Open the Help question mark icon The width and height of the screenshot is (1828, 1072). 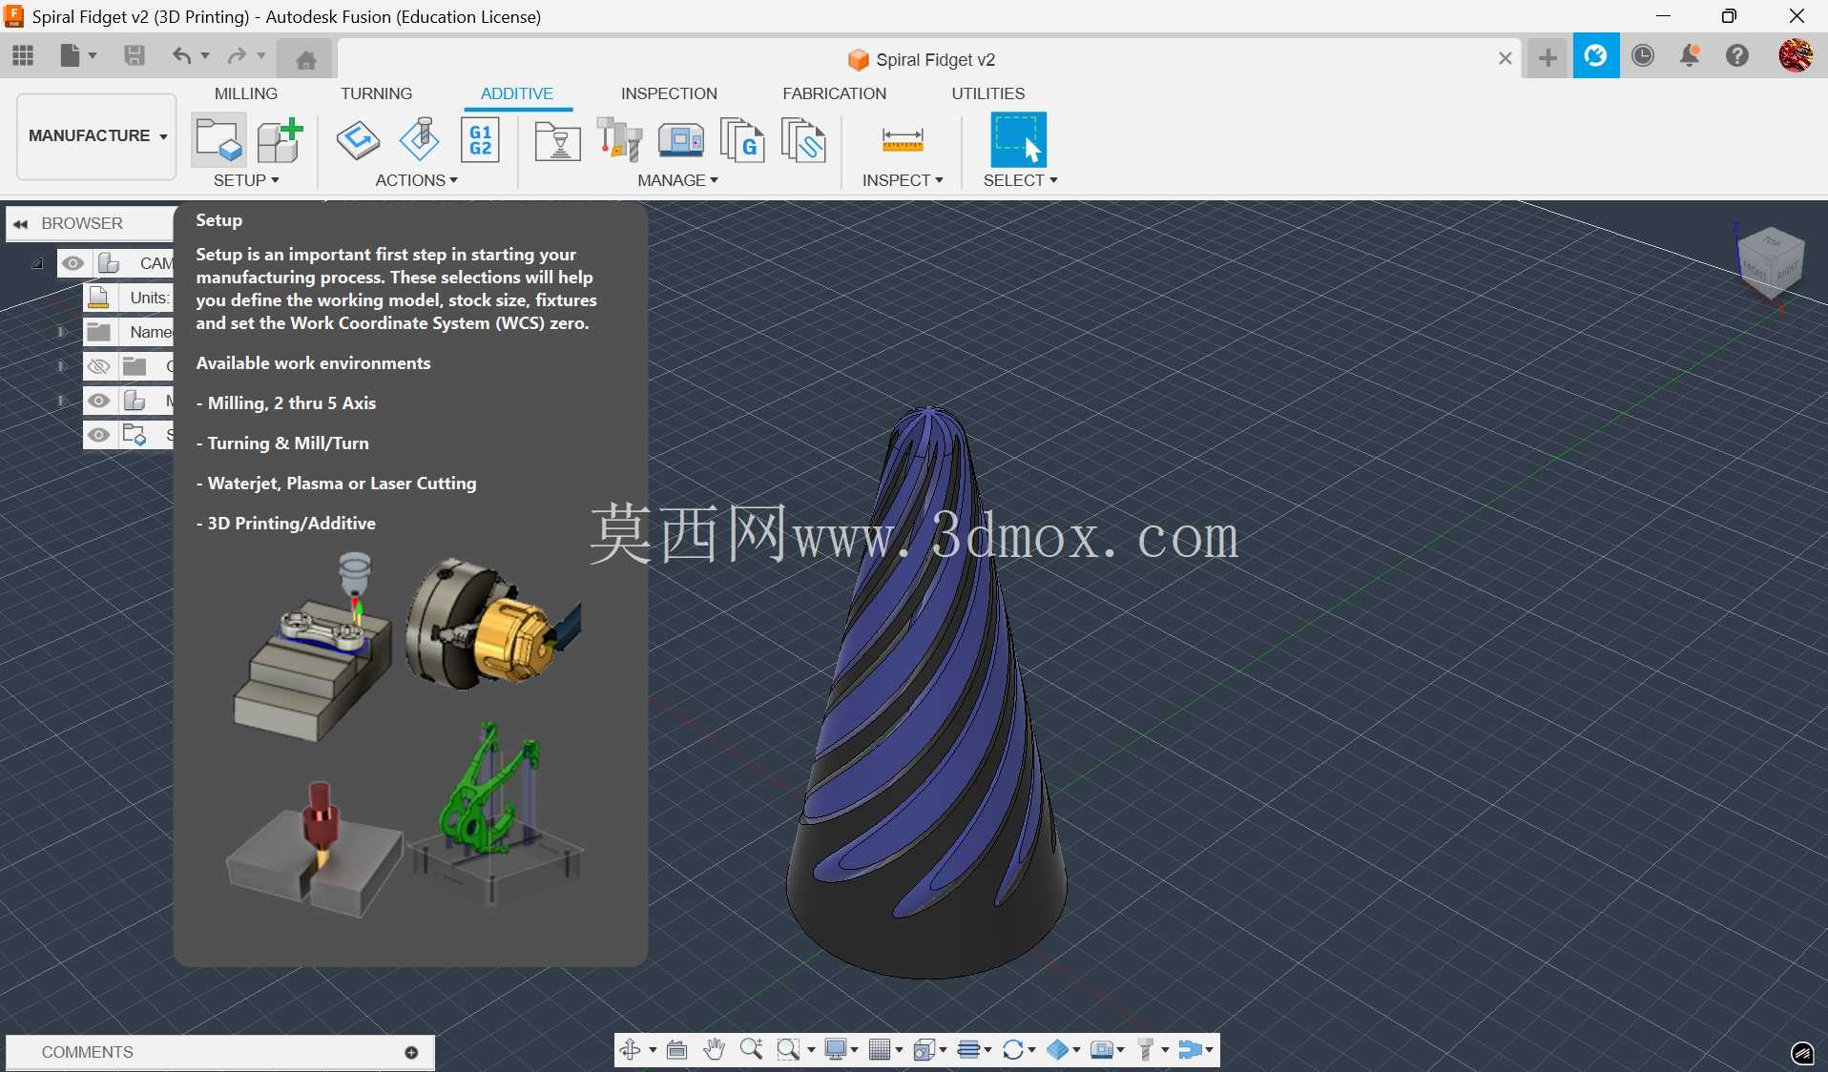pyautogui.click(x=1737, y=56)
